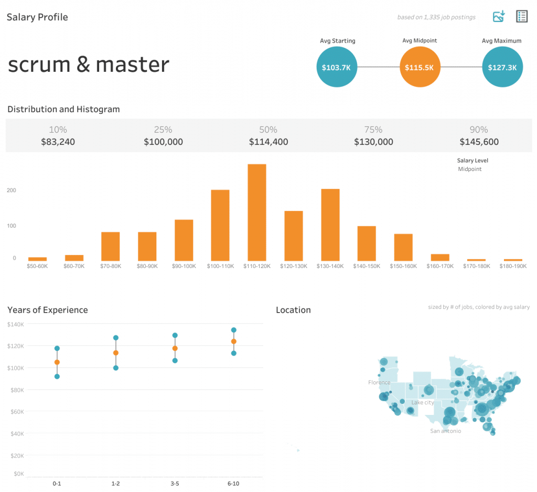Click the $50-60K histogram bar

click(37, 259)
